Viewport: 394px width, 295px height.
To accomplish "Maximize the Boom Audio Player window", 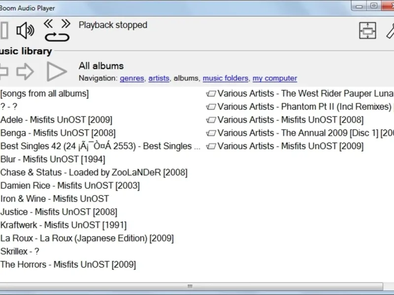I will tap(374, 6).
